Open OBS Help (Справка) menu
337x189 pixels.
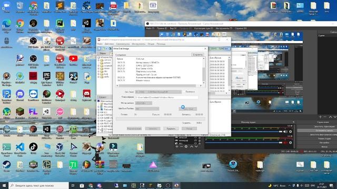[241, 28]
